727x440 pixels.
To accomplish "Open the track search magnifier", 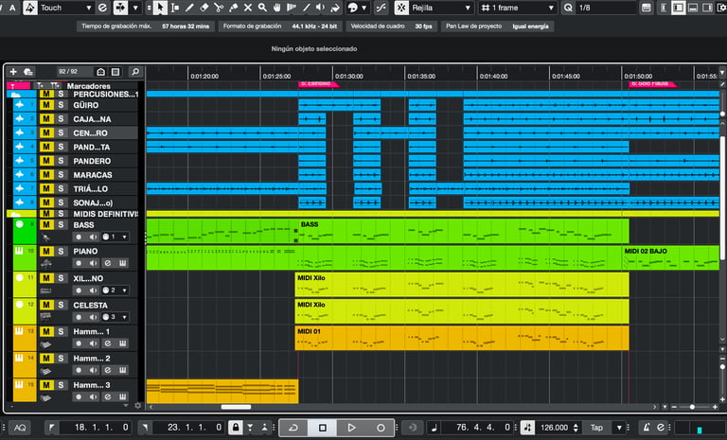I will click(135, 71).
